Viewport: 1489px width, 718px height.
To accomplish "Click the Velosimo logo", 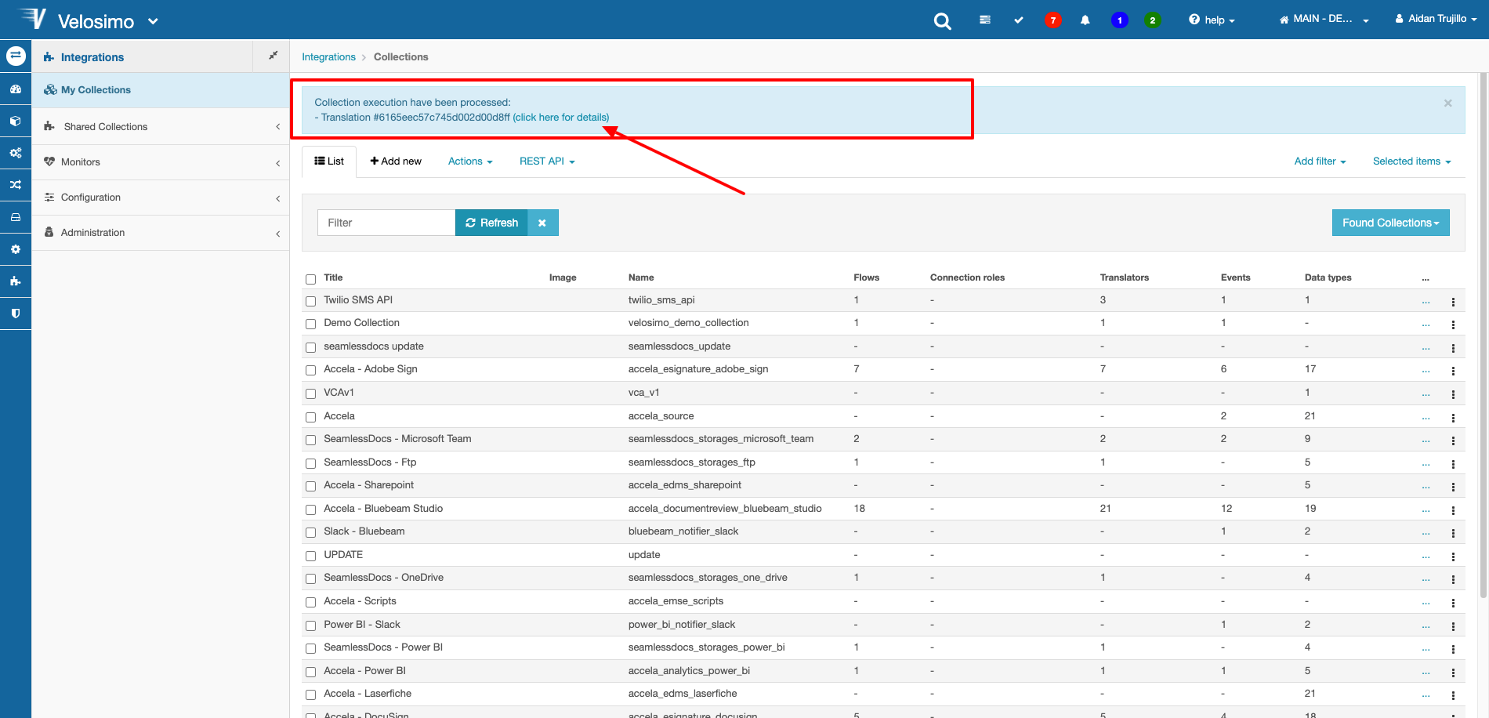I will 33,19.
